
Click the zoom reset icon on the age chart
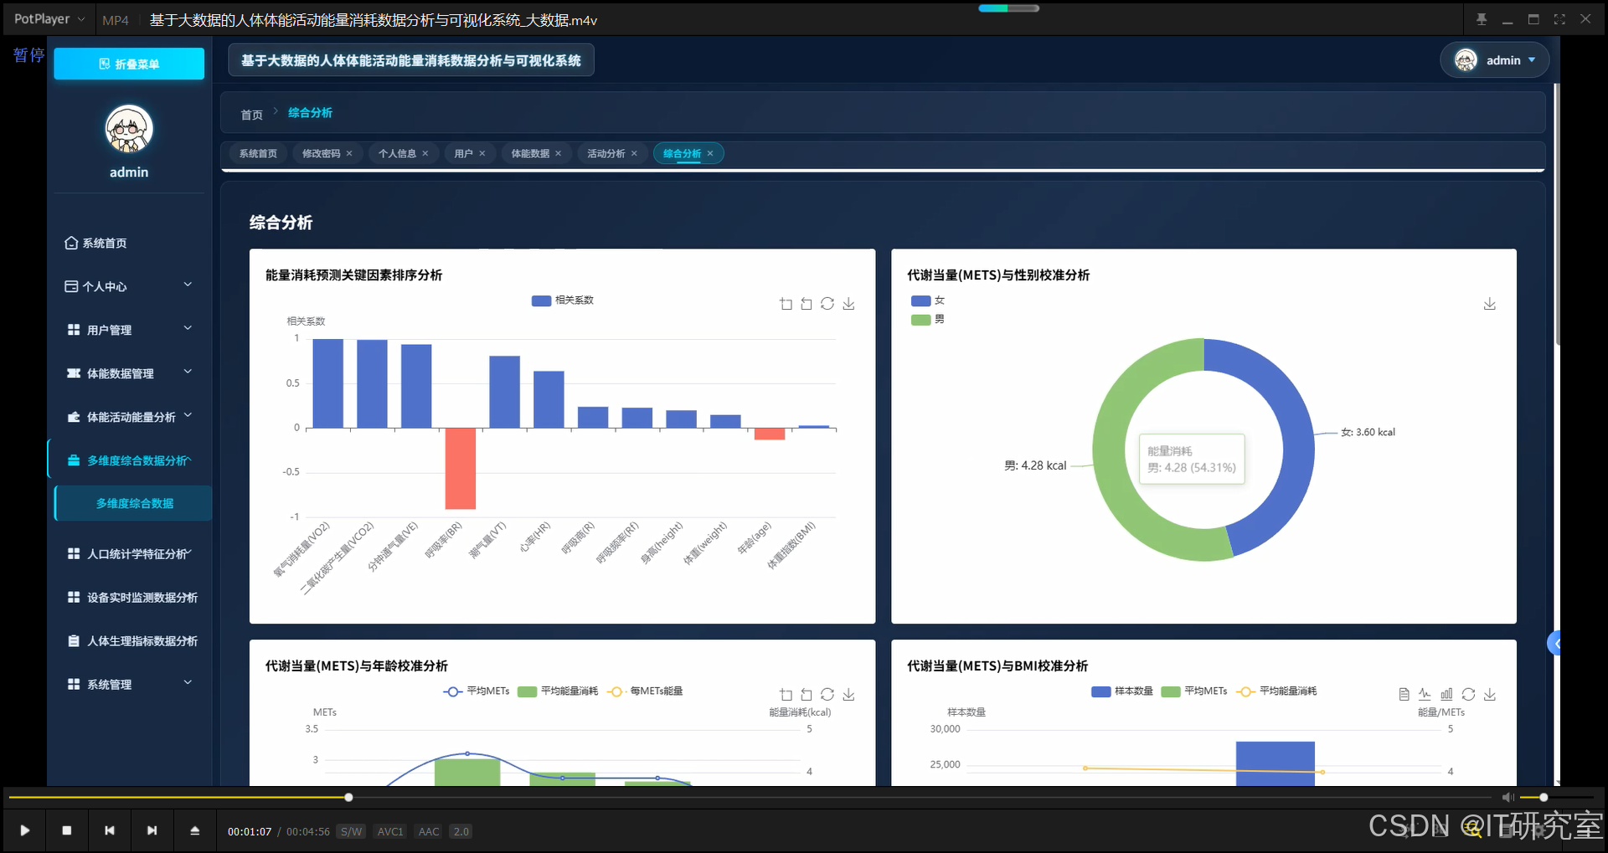click(807, 695)
